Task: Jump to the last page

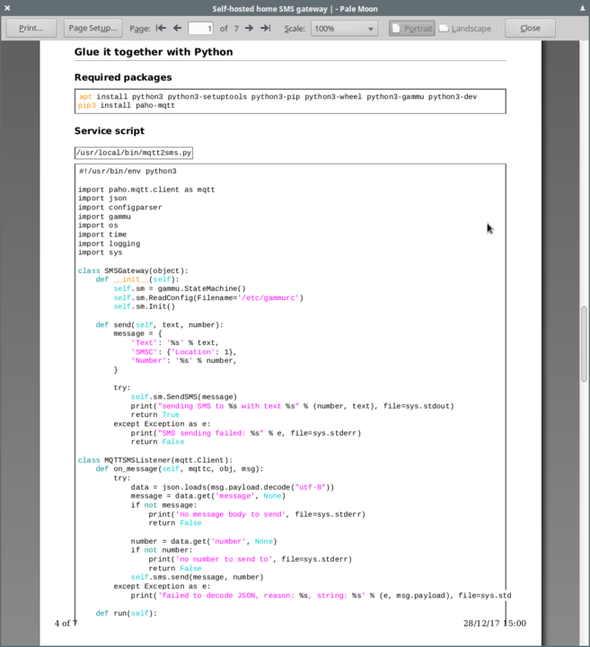Action: [265, 28]
